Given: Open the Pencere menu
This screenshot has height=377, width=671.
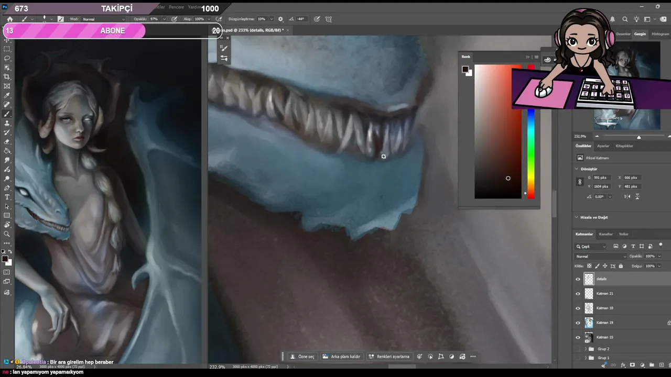Looking at the screenshot, I should pos(176,7).
